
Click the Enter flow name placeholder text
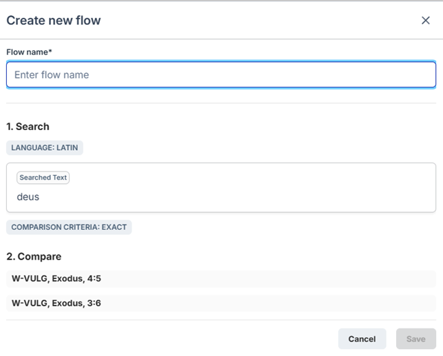pyautogui.click(x=52, y=74)
